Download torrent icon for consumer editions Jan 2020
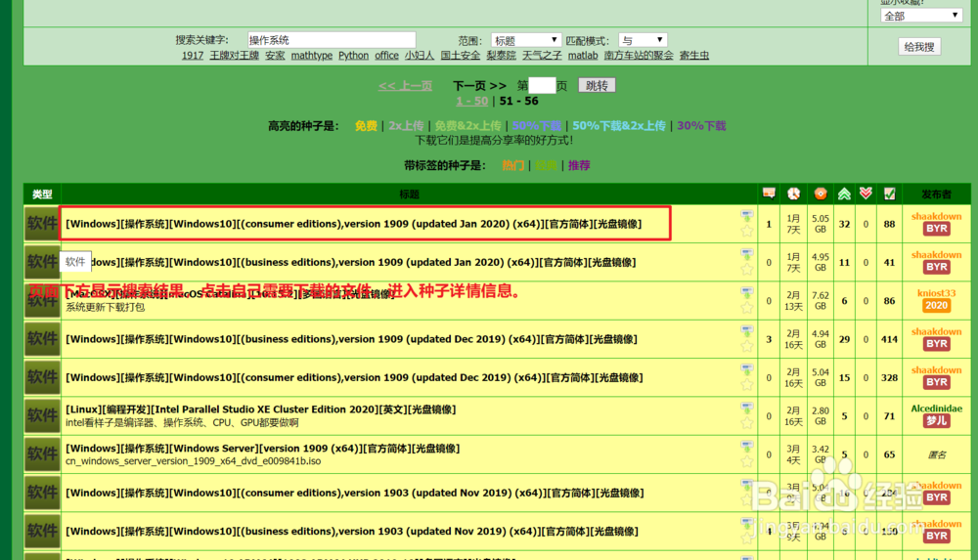Viewport: 978px width, 560px height. tap(746, 216)
